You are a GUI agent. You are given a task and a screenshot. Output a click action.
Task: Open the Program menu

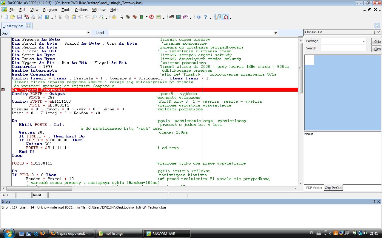[50, 10]
